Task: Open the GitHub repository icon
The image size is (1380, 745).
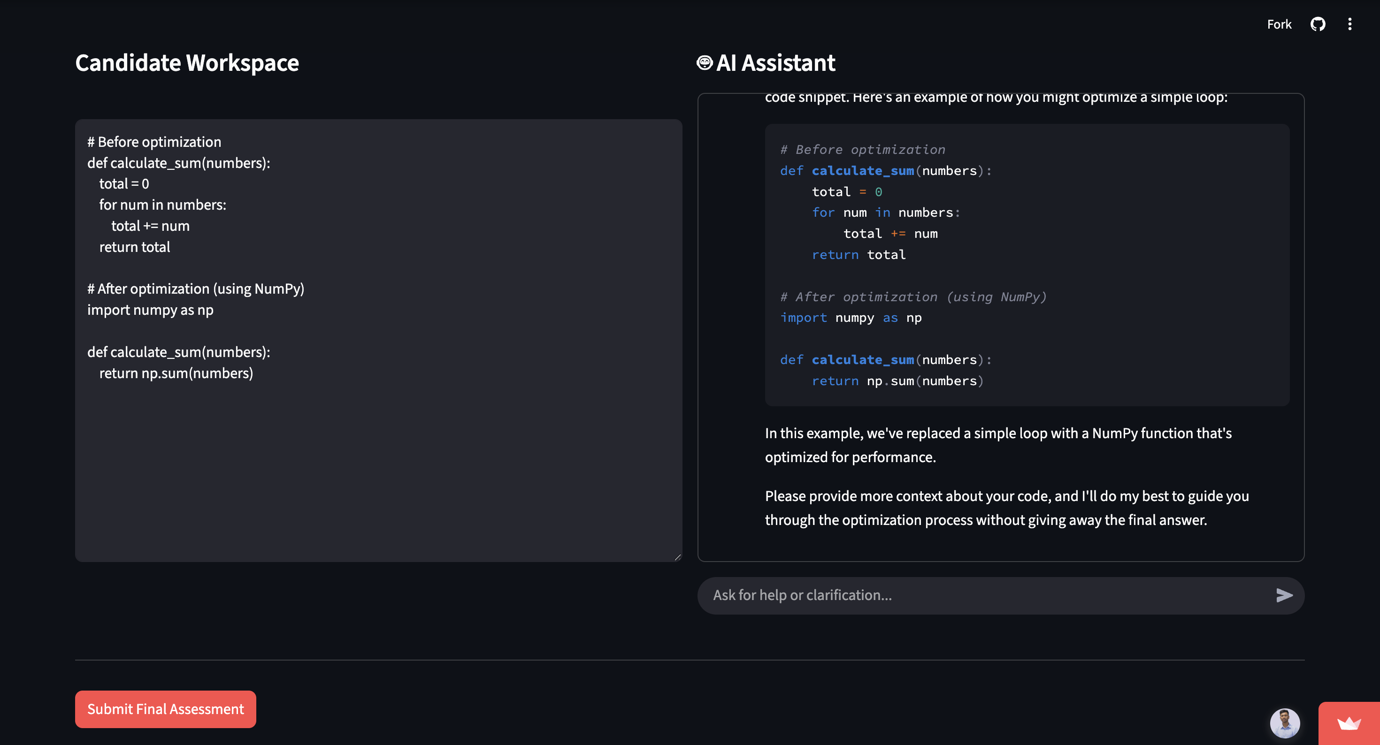Action: point(1317,24)
